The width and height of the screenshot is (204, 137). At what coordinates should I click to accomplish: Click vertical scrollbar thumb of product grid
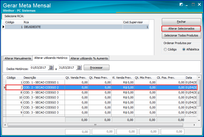point(199,93)
